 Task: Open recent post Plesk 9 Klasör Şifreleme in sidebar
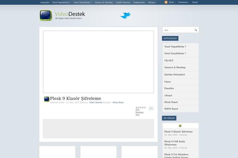tap(178, 132)
